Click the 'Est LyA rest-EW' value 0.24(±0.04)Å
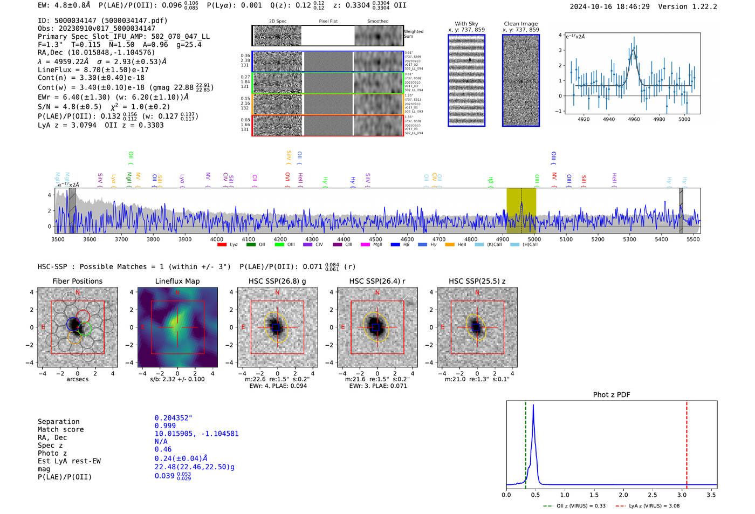The height and width of the screenshot is (514, 755). pos(181,458)
